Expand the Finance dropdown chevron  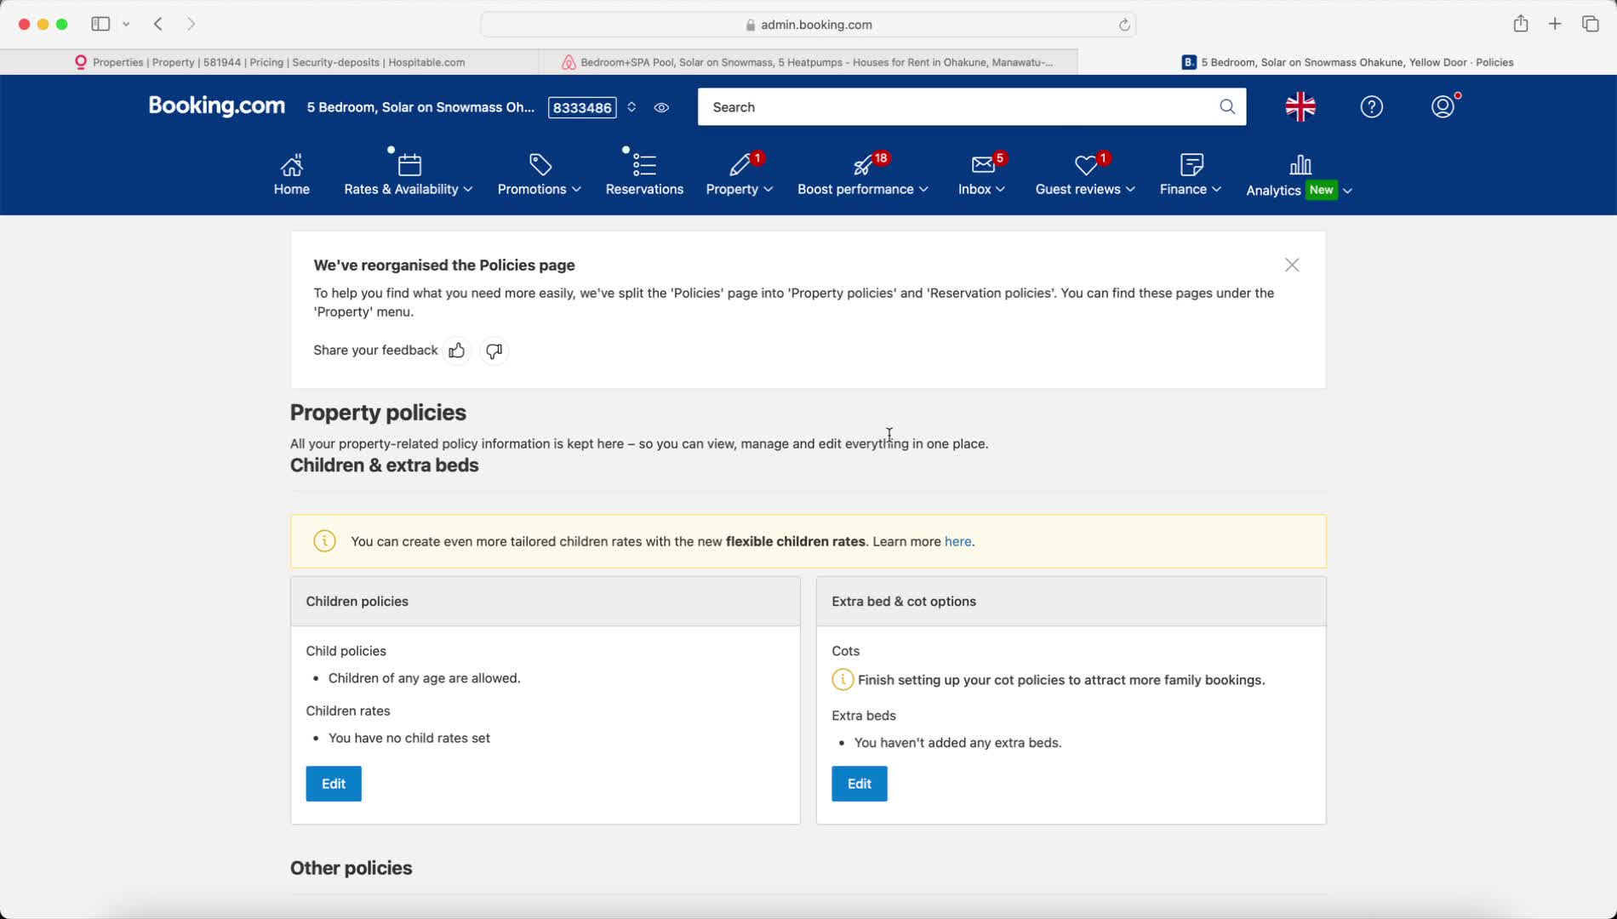pos(1216,189)
